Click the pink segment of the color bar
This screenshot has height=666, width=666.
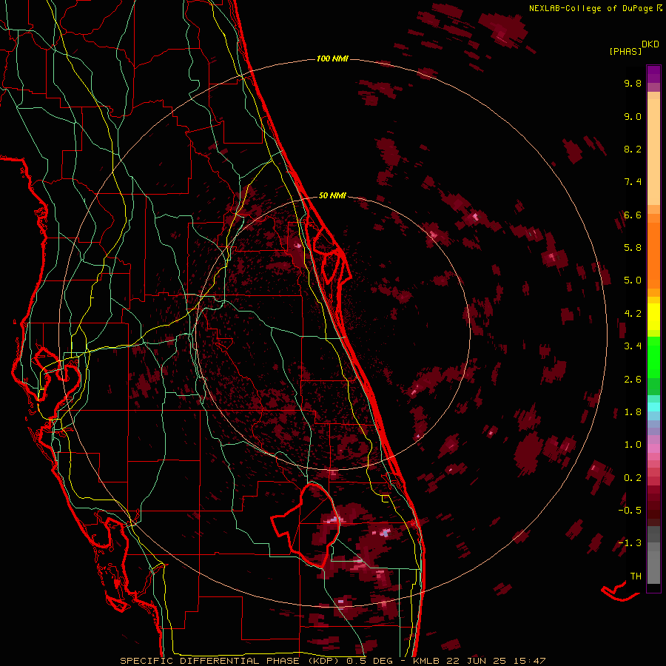click(653, 448)
